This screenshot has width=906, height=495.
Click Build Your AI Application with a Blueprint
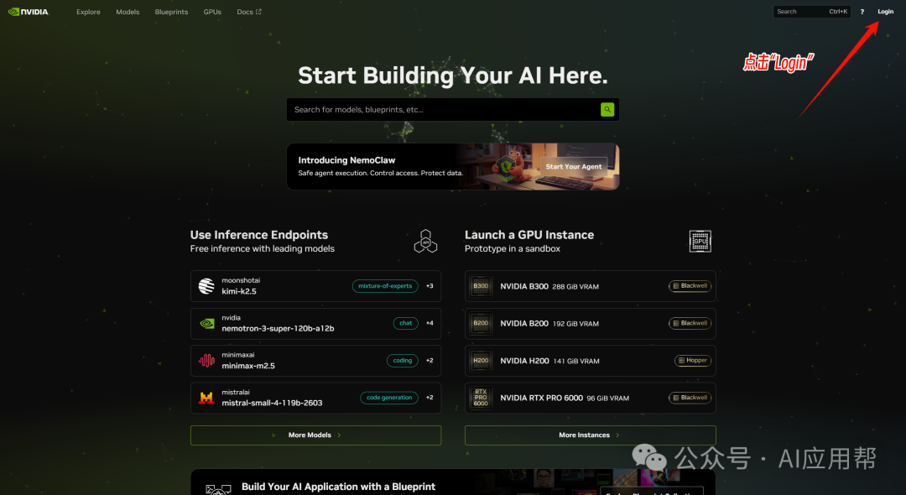(x=339, y=487)
